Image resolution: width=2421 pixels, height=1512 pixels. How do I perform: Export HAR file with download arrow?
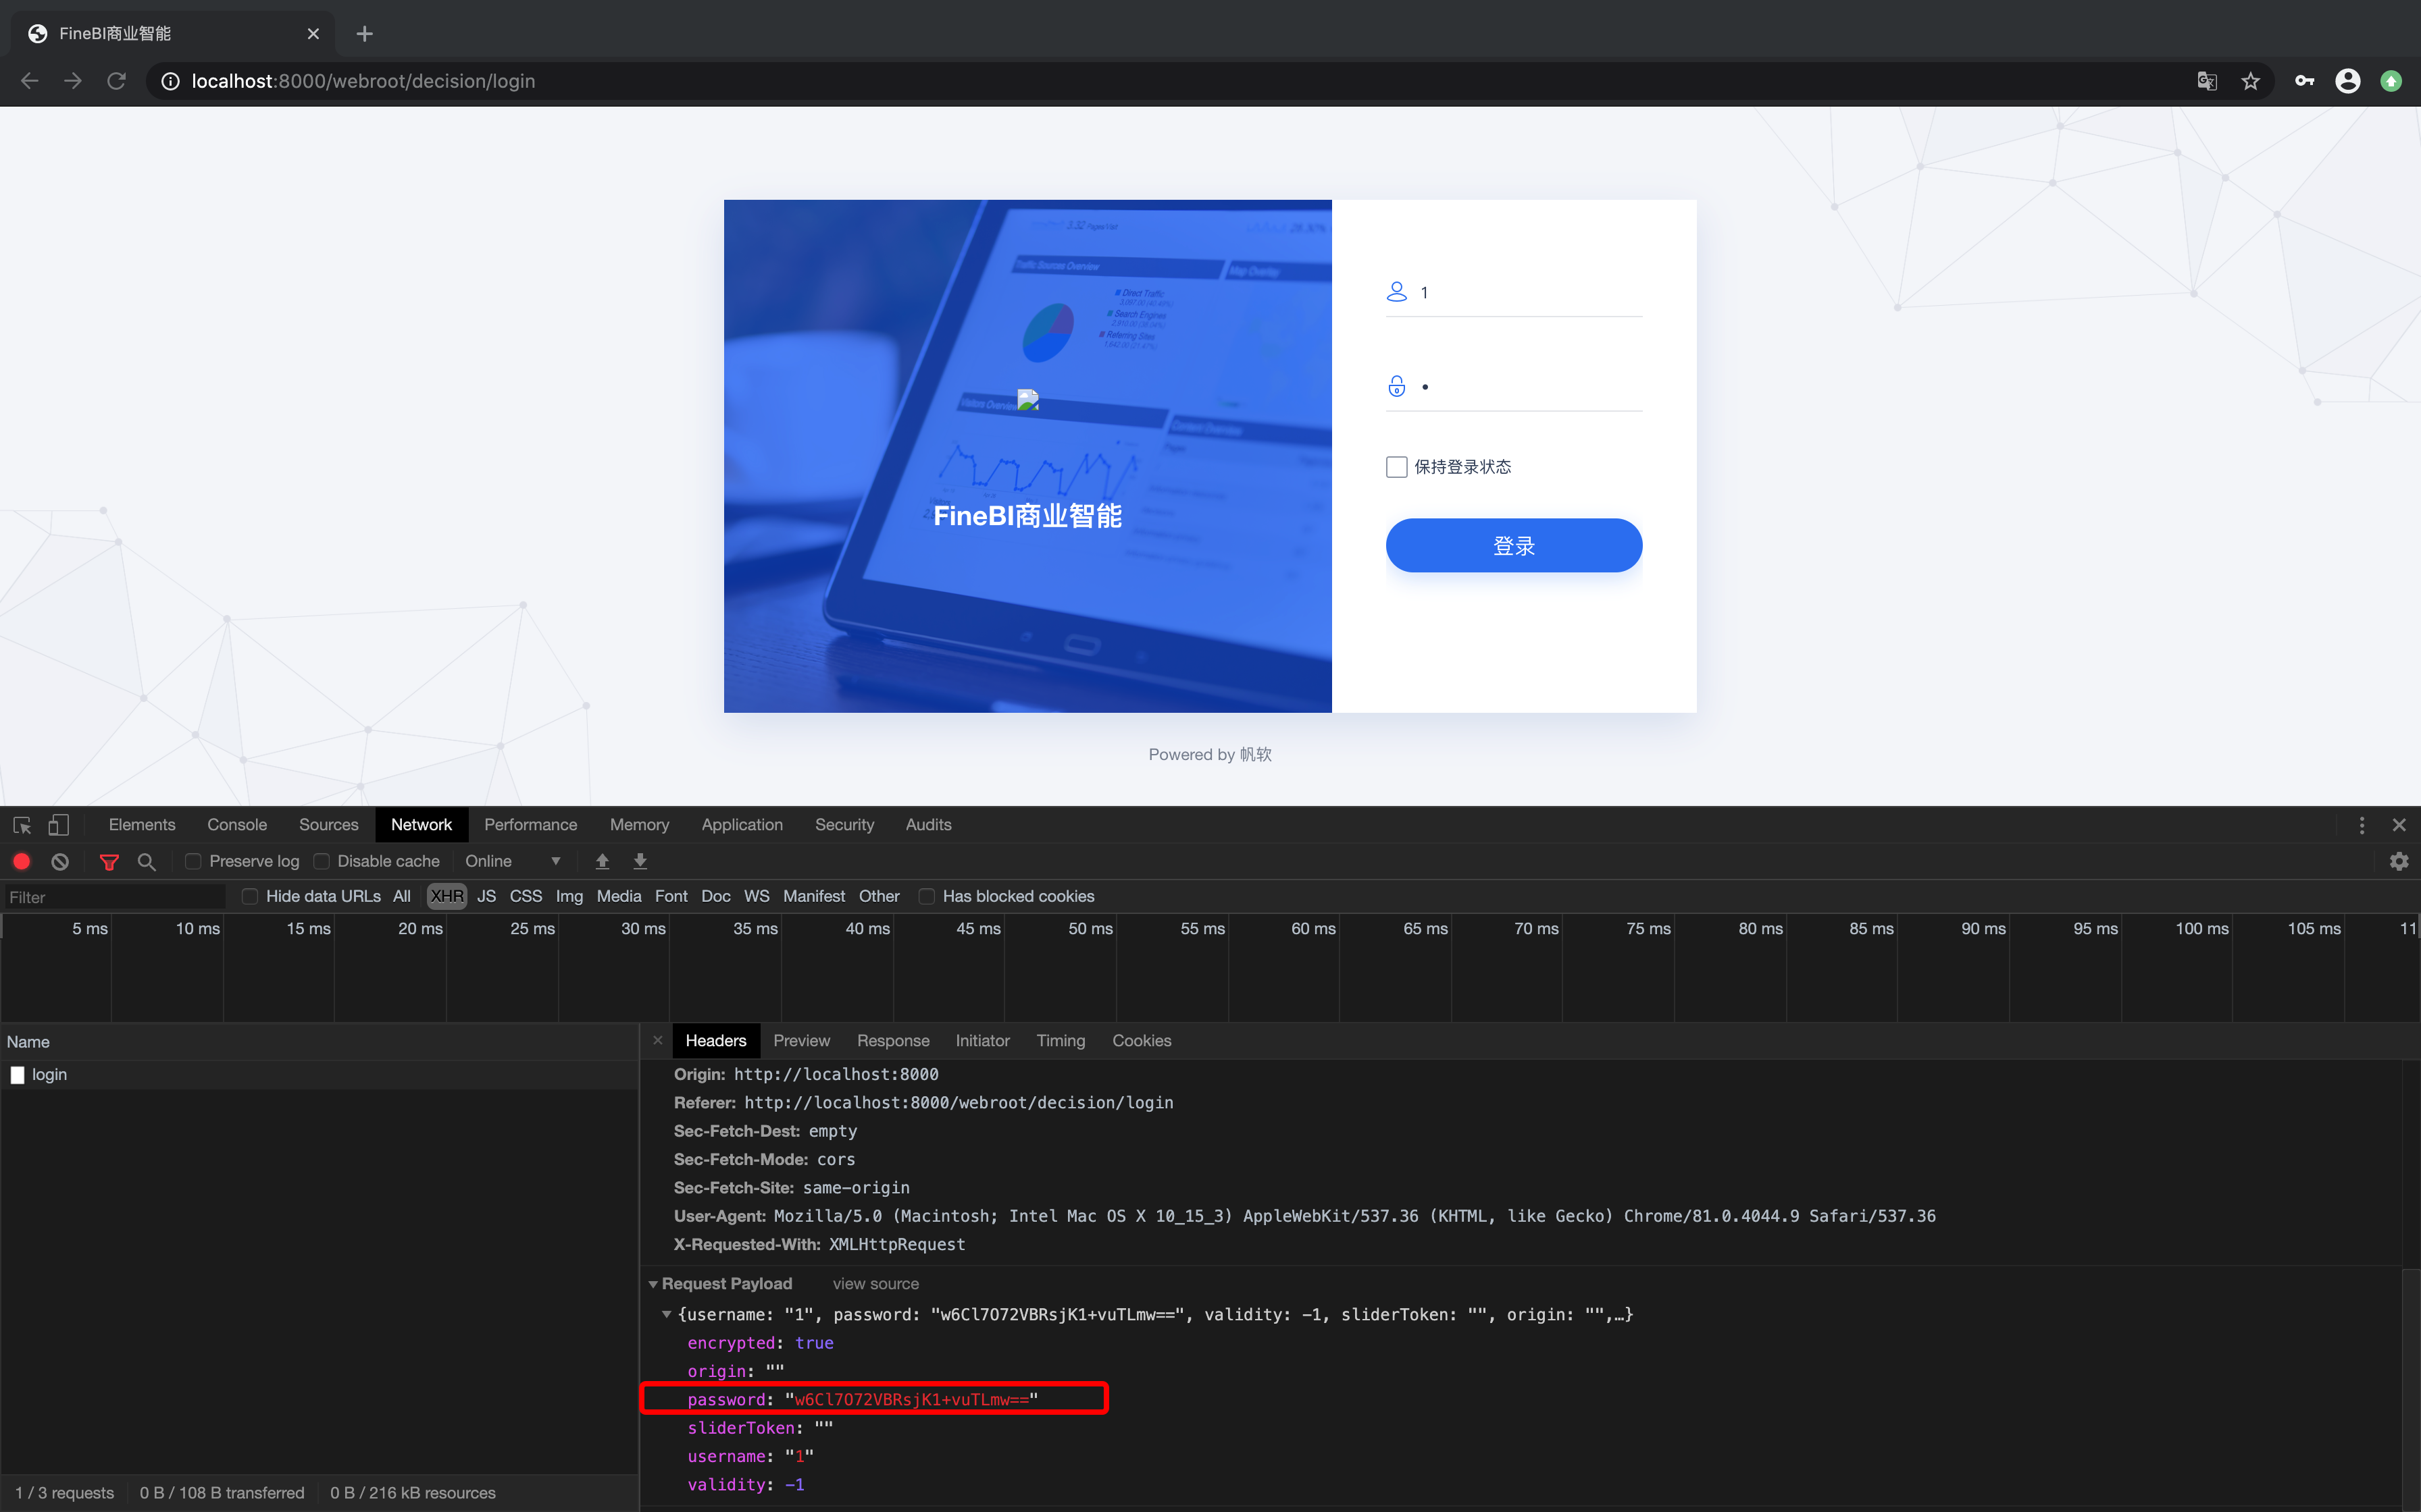pos(640,861)
